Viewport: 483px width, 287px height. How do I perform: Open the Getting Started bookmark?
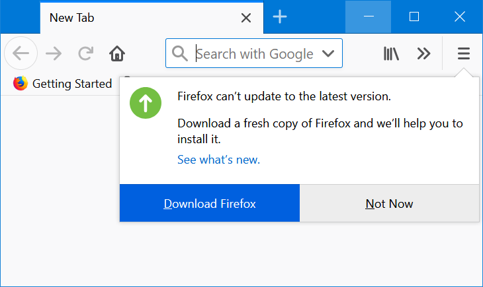[63, 84]
